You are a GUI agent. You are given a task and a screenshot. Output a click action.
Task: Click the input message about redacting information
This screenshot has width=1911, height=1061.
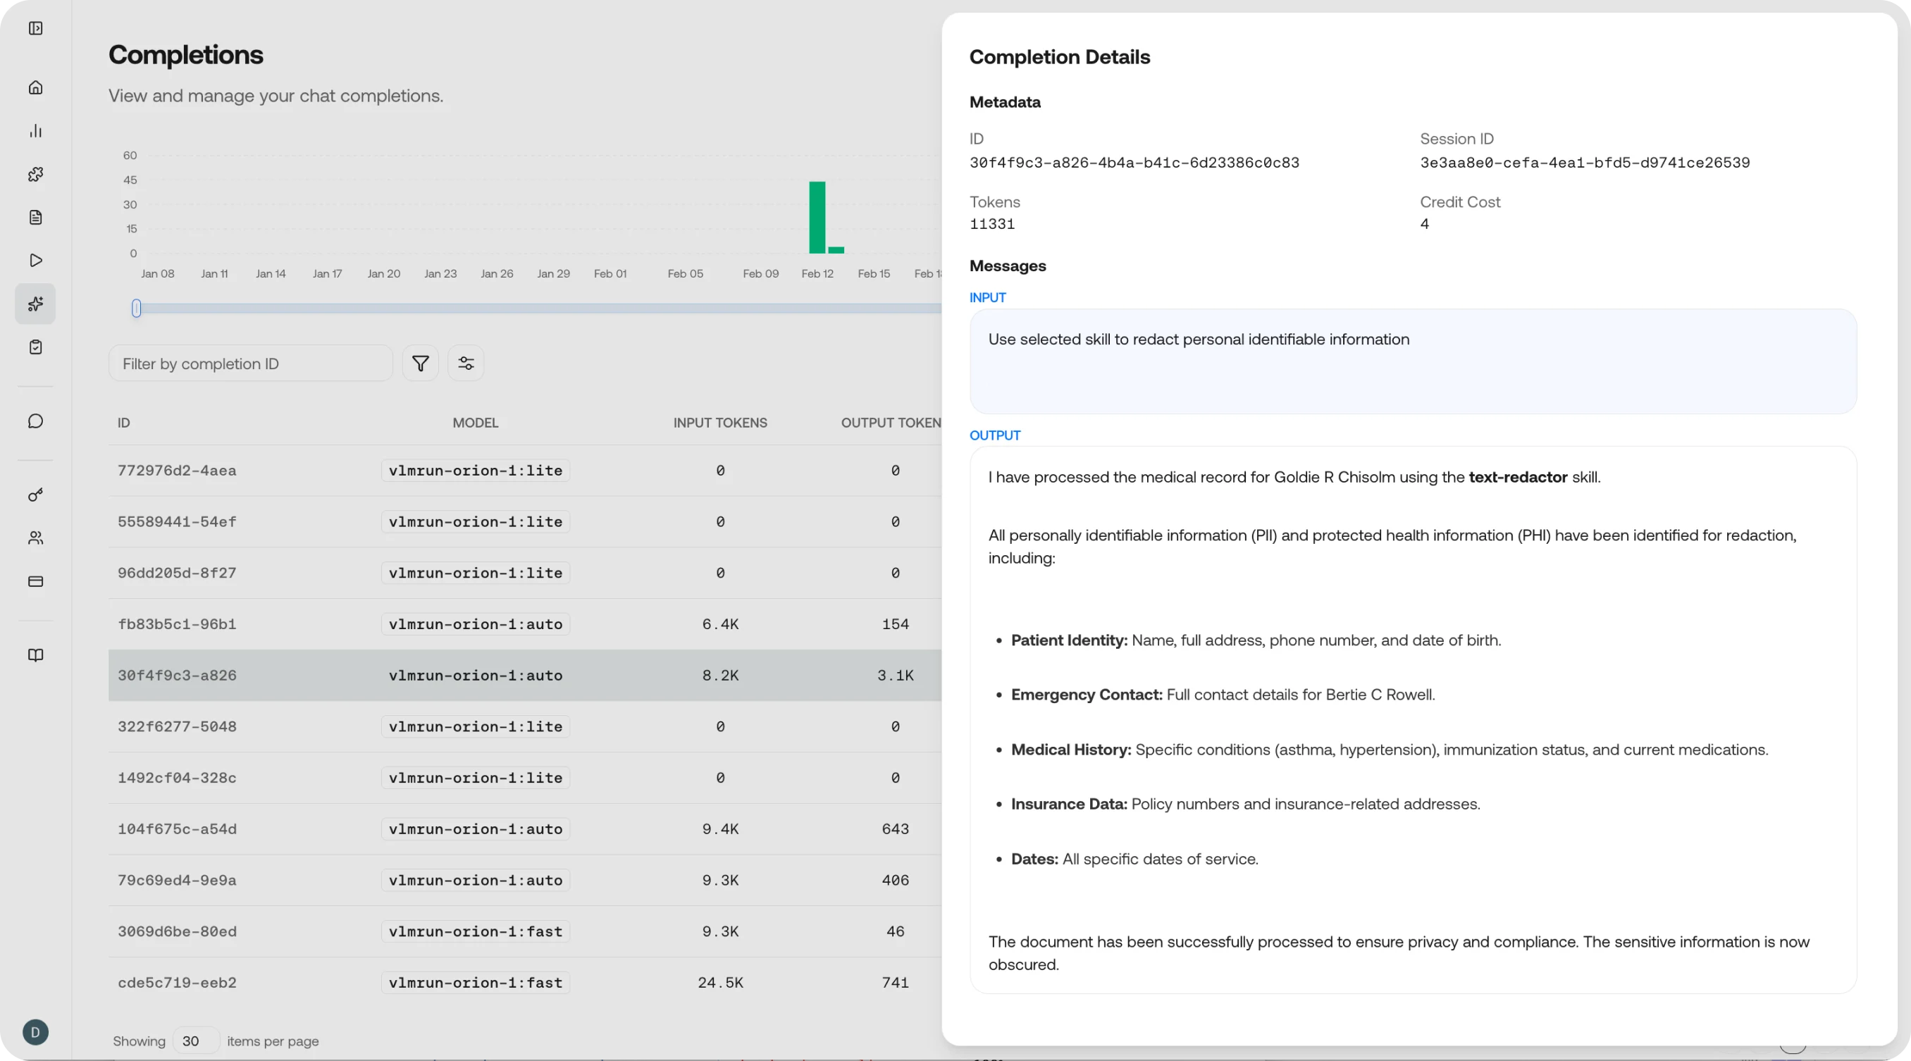1198,339
